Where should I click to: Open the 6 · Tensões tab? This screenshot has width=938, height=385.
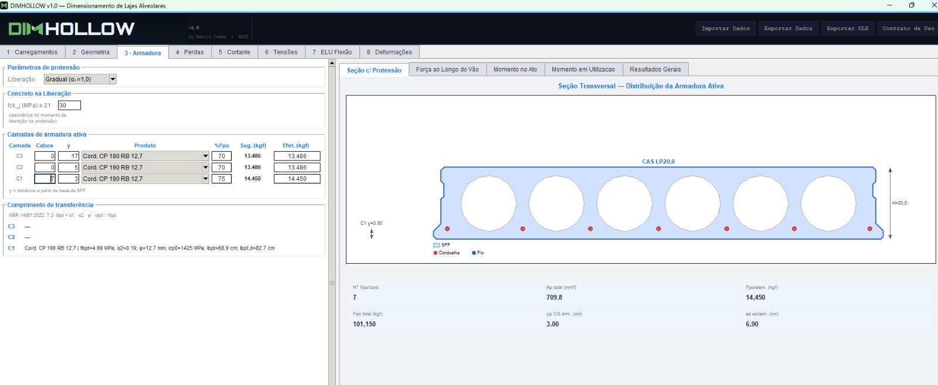pos(281,52)
